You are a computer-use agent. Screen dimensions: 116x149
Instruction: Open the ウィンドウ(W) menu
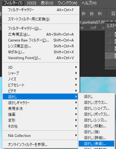point(68,3)
